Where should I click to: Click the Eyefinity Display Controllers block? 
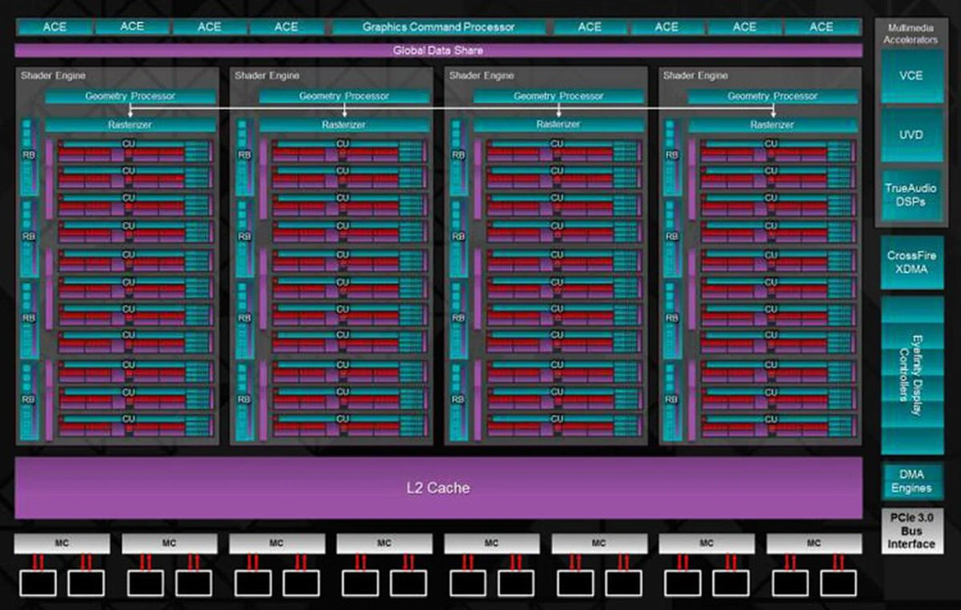pos(911,376)
